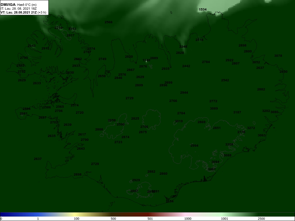Click the 2210 value on the map
Image resolution: width=295 pixels, height=221 pixels.
58,28
